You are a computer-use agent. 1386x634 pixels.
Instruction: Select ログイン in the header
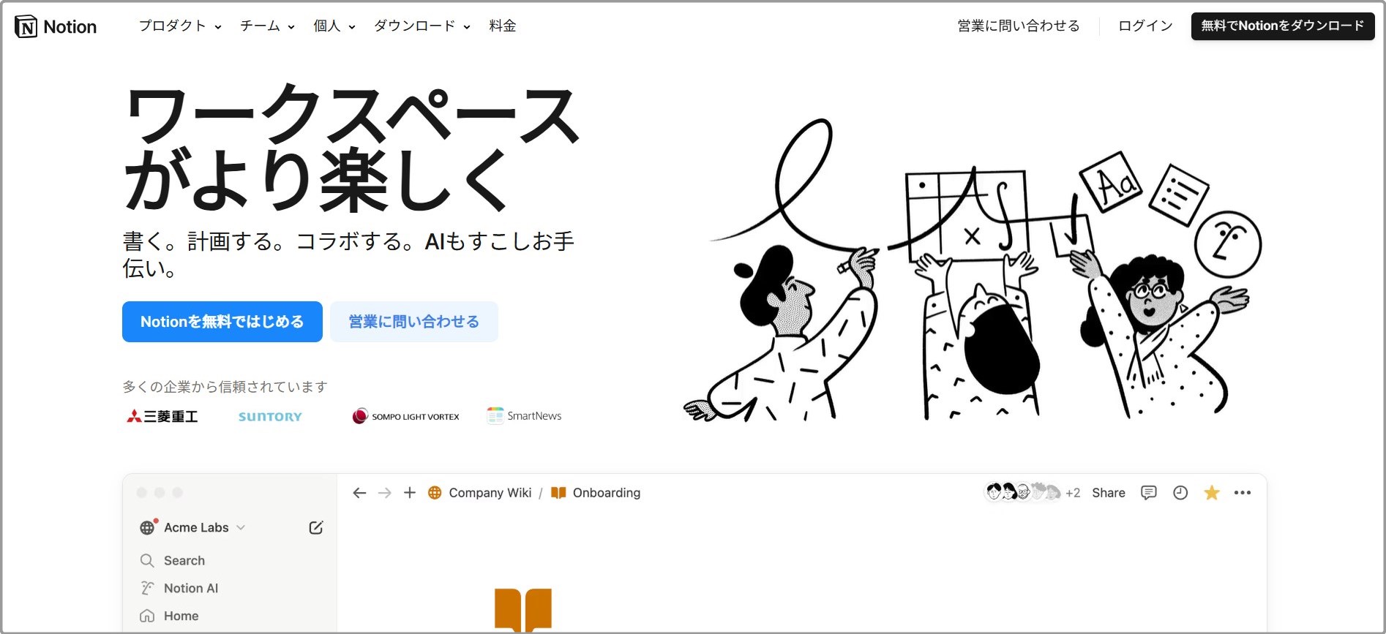(x=1145, y=26)
